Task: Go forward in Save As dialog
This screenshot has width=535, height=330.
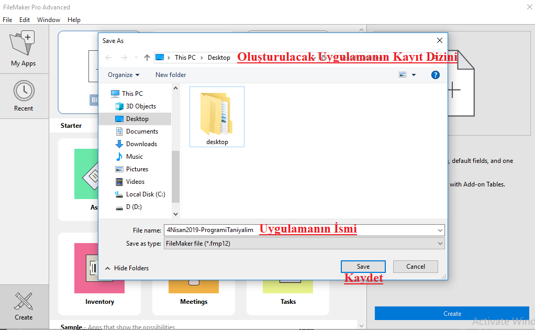Action: point(124,58)
